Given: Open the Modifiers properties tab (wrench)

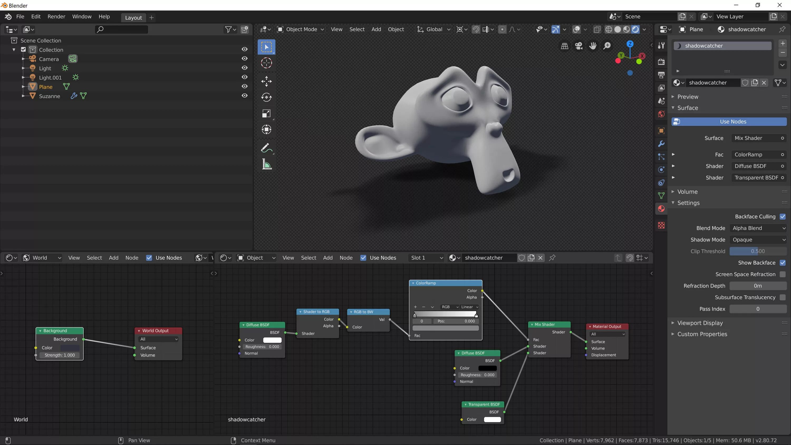Looking at the screenshot, I should click(661, 144).
